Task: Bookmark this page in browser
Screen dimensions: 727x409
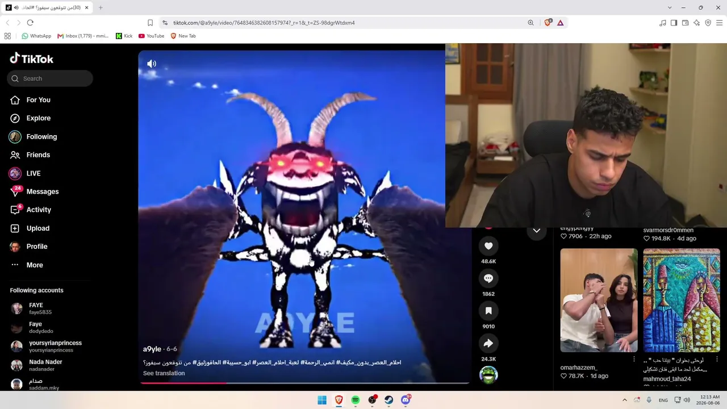Action: pyautogui.click(x=150, y=23)
